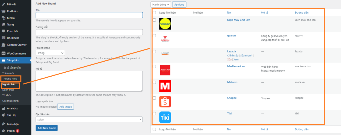Viewport: 341px width, 135px height.
Task: Sort by Đường dẫn column header at top
Action: 302,13
